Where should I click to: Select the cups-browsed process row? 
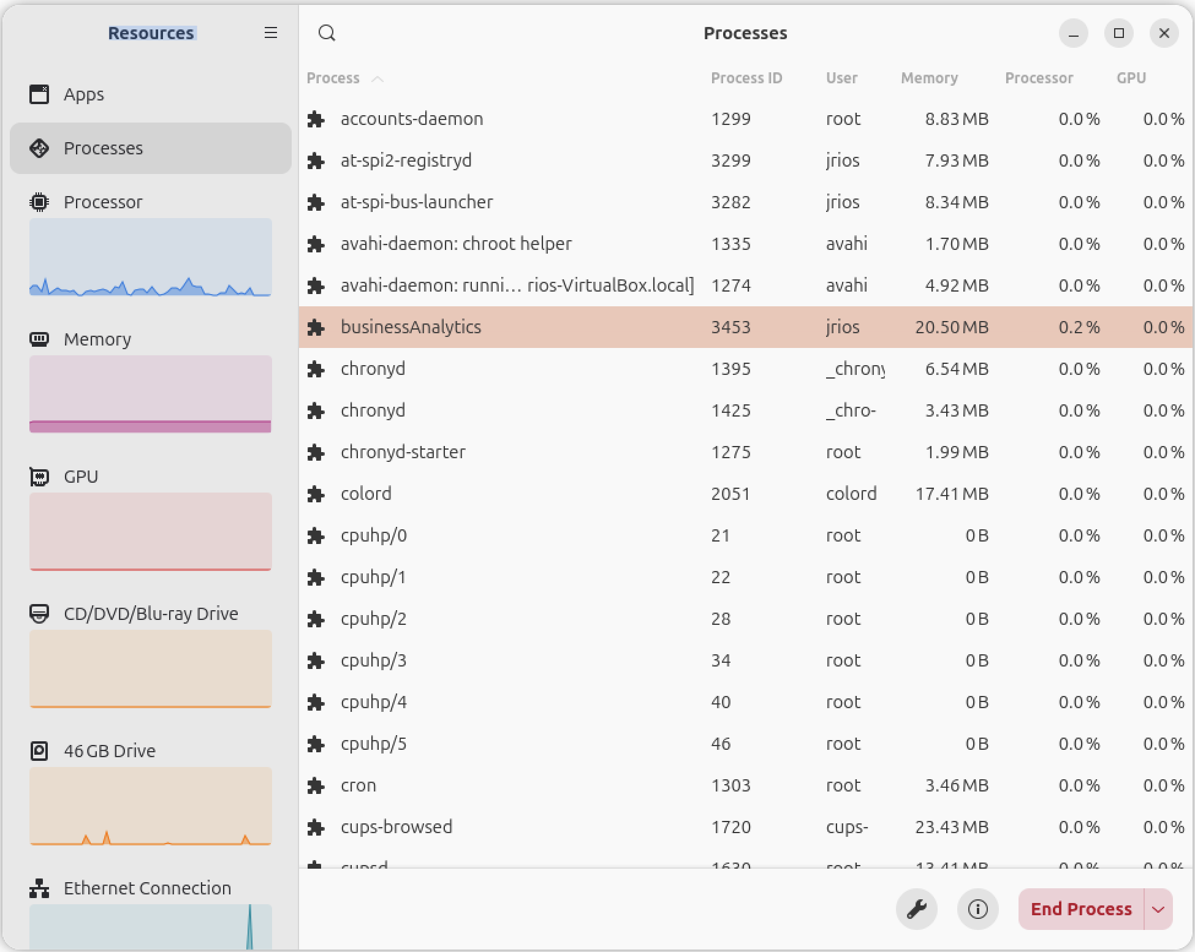tap(746, 827)
